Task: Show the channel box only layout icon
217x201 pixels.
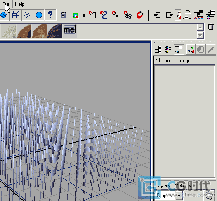Action: (x=158, y=49)
